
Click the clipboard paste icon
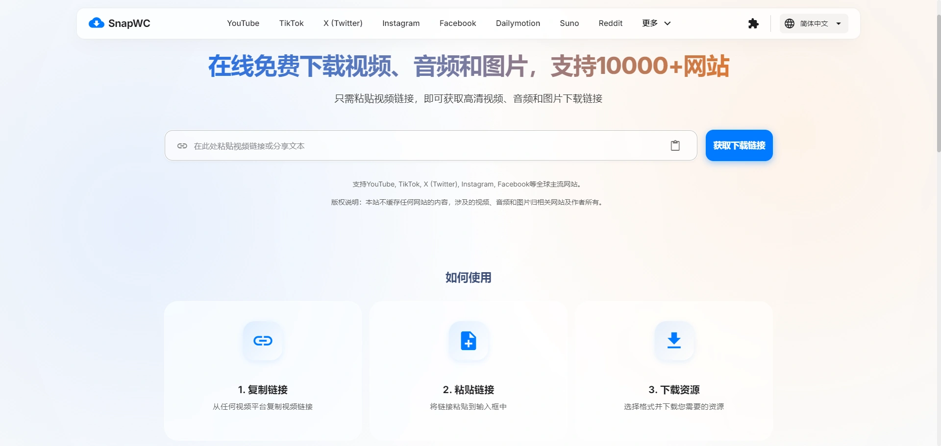(x=675, y=145)
